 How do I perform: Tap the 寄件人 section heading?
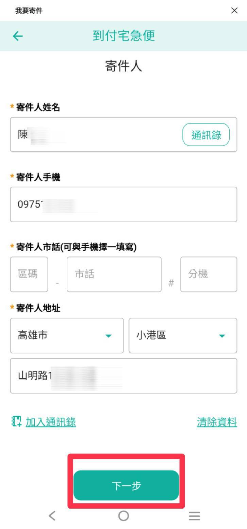tap(123, 66)
